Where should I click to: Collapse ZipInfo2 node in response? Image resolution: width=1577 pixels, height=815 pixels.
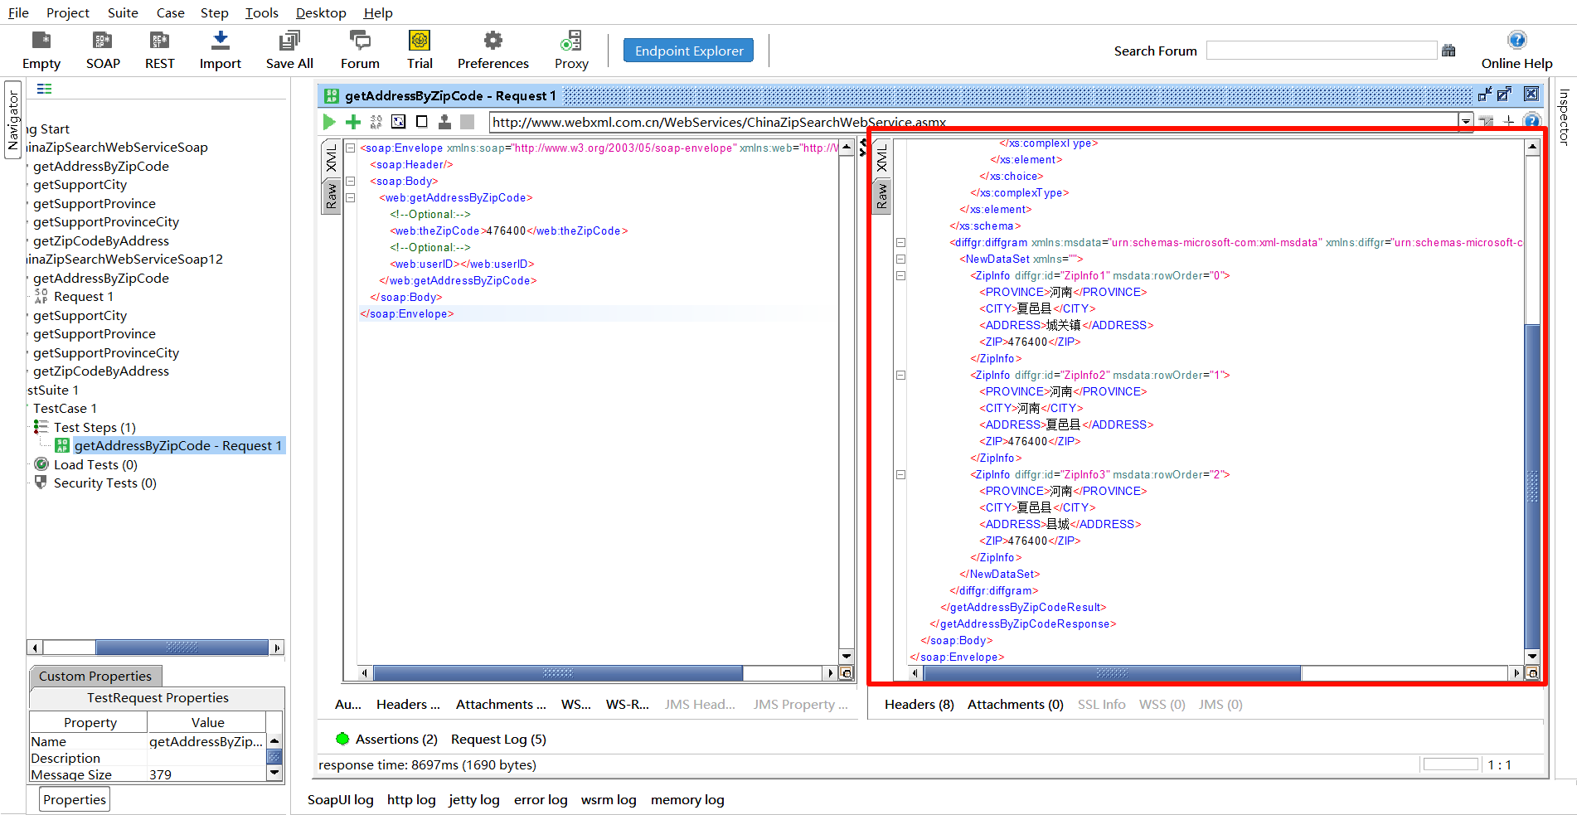click(900, 376)
